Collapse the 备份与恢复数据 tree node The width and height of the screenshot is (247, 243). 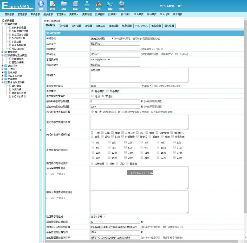pos(3,82)
